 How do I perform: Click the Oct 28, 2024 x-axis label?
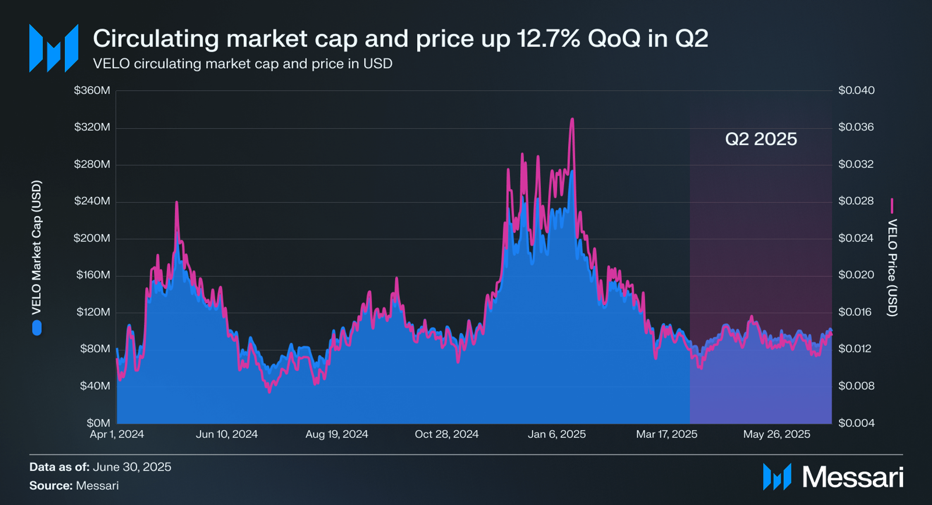pos(446,434)
